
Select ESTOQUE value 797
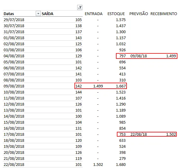(122, 56)
